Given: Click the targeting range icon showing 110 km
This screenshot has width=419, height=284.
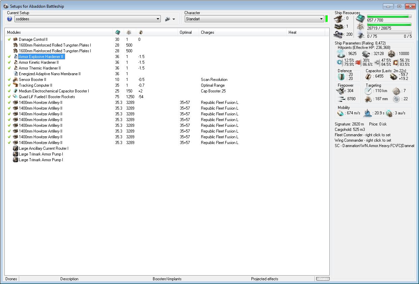Looking at the screenshot, I should [368, 91].
